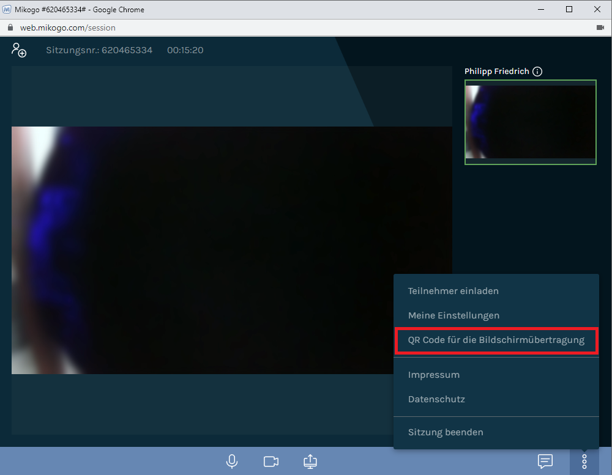This screenshot has height=475, width=612.
Task: Collapse the three-dot more options menu
Action: click(x=584, y=462)
